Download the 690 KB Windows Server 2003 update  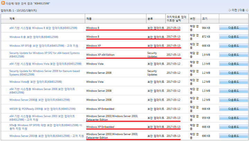click(x=233, y=136)
